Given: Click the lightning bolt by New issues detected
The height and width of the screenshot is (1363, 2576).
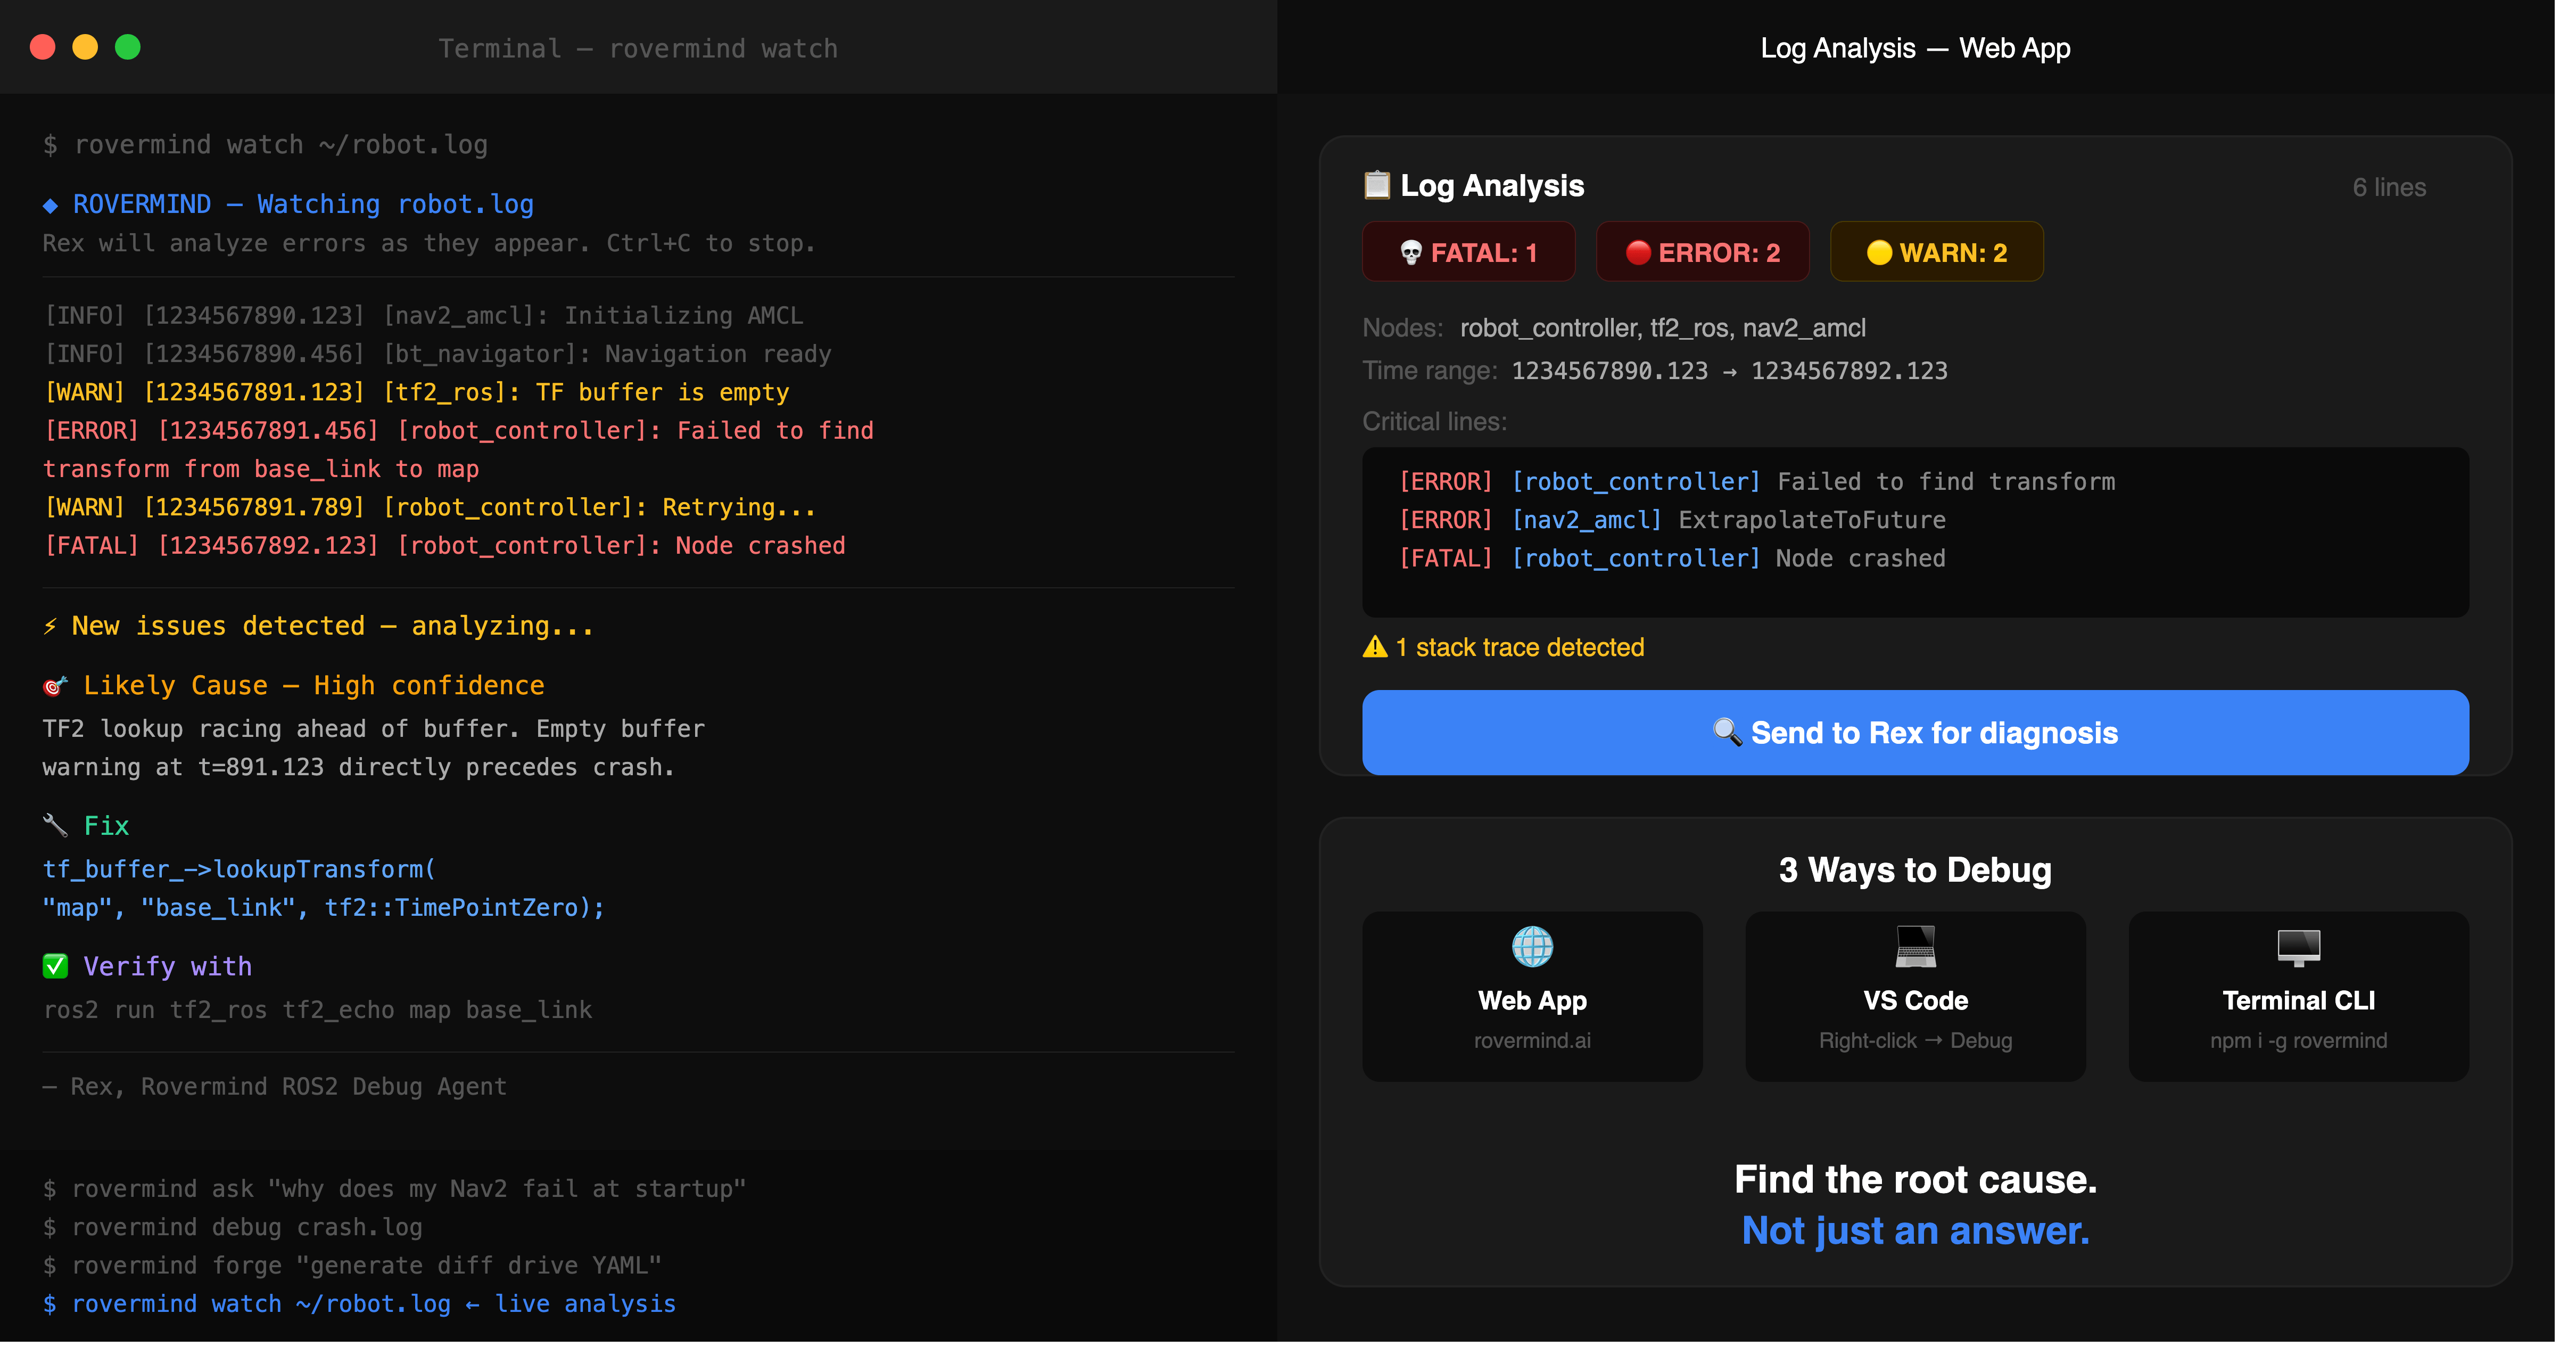Looking at the screenshot, I should click(50, 626).
